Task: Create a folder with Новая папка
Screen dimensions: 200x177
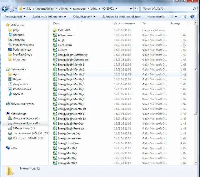Action: click(156, 17)
